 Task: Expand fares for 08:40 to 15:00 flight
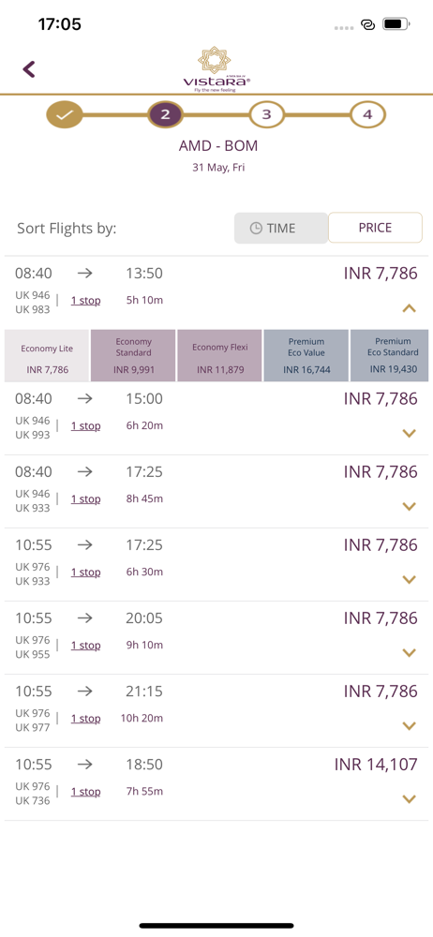(x=409, y=434)
